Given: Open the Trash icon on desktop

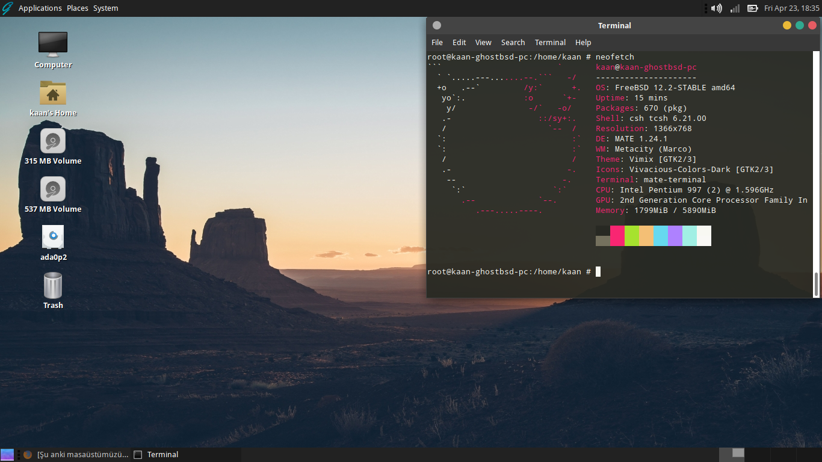Looking at the screenshot, I should [x=53, y=286].
